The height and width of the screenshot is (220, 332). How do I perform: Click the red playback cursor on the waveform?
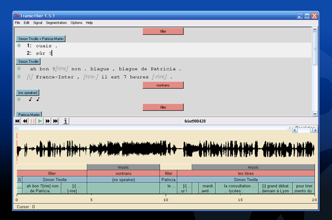[17, 148]
